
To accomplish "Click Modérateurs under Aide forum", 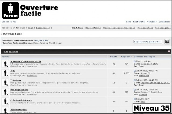I will point(32,75).
